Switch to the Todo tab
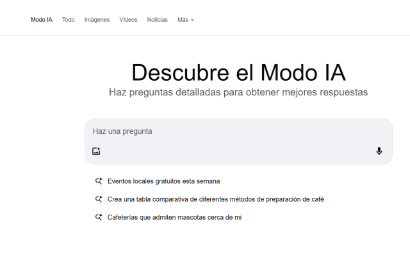This screenshot has height=278, width=410. click(x=69, y=20)
